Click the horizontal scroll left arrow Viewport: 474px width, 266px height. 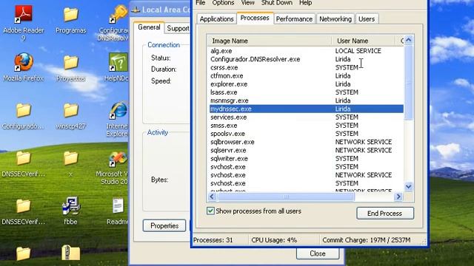point(212,197)
